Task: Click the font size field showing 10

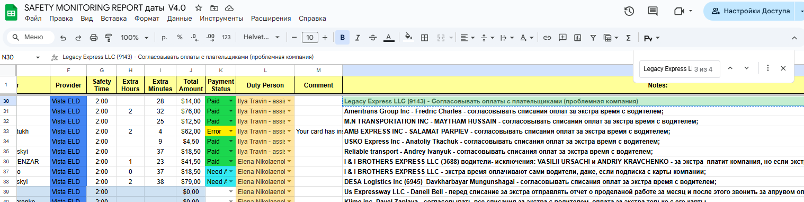Action: point(310,38)
